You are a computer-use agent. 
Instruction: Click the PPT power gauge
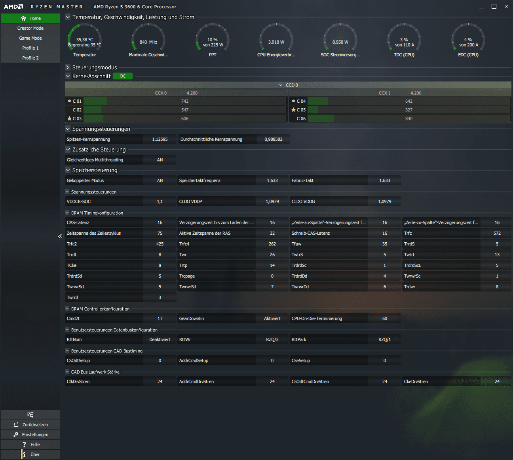213,38
